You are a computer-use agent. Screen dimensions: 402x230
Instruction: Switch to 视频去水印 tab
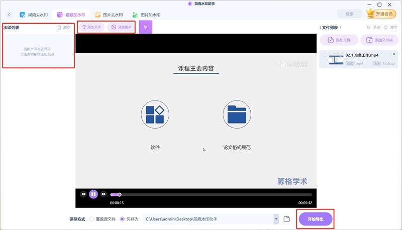[x=34, y=15]
